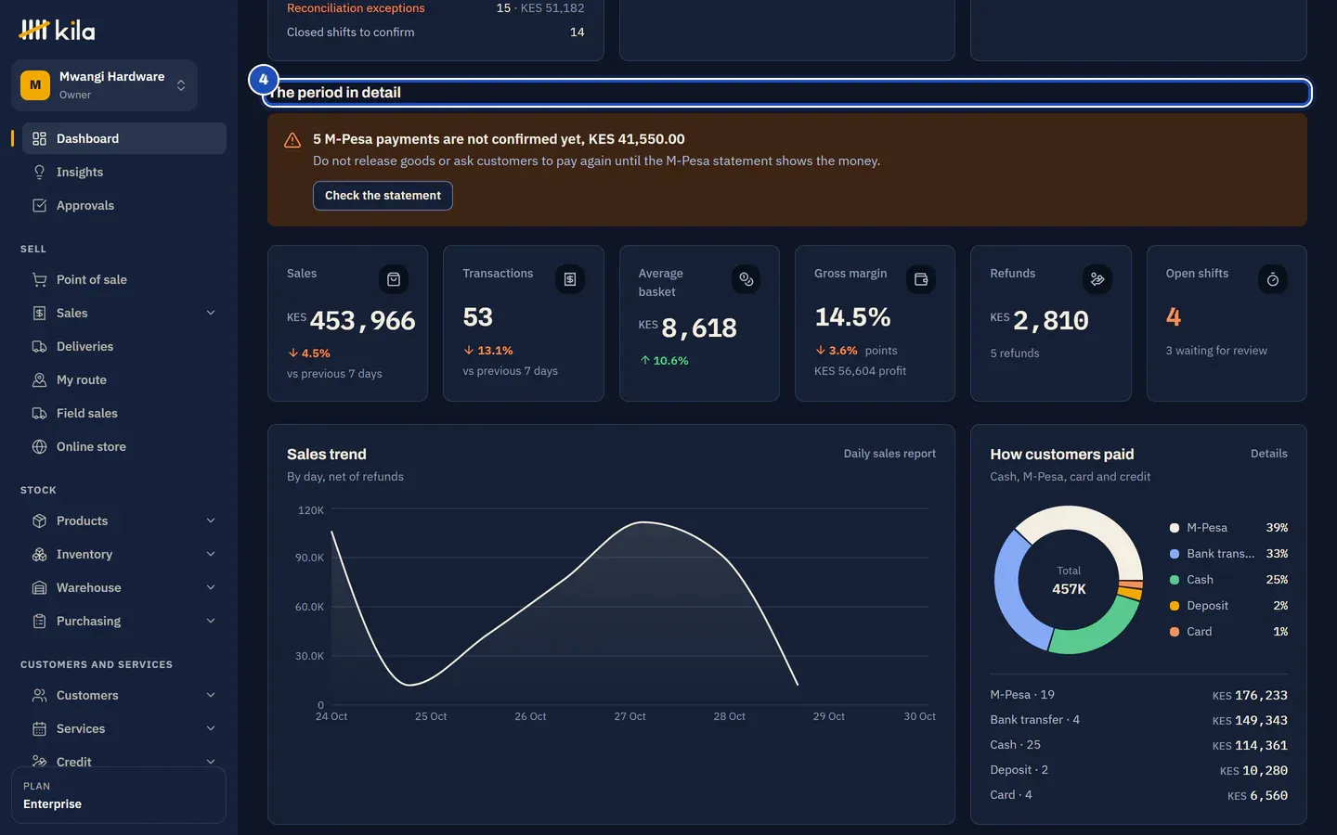Click the M-Pesa legend color dot
Image resolution: width=1337 pixels, height=835 pixels.
point(1175,528)
